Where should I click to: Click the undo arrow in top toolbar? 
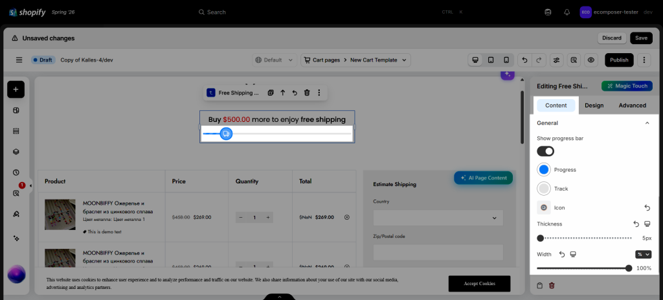(x=524, y=60)
